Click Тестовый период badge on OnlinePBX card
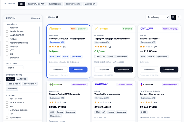The width and height of the screenshot is (184, 122). 79,84
